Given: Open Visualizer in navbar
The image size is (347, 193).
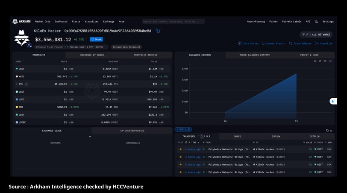Looking at the screenshot, I should click(91, 21).
